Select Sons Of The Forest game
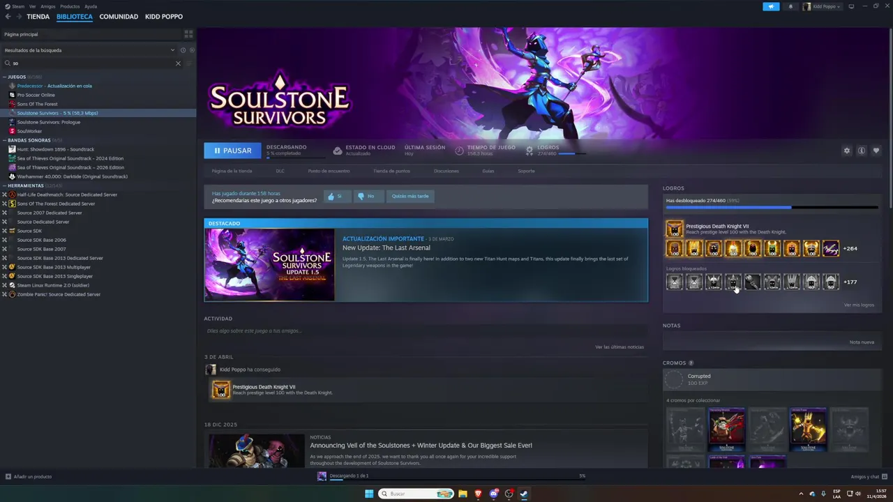Viewport: 893px width, 502px height. [37, 104]
